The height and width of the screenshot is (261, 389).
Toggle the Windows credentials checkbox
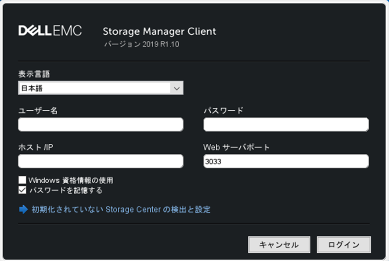coord(22,180)
